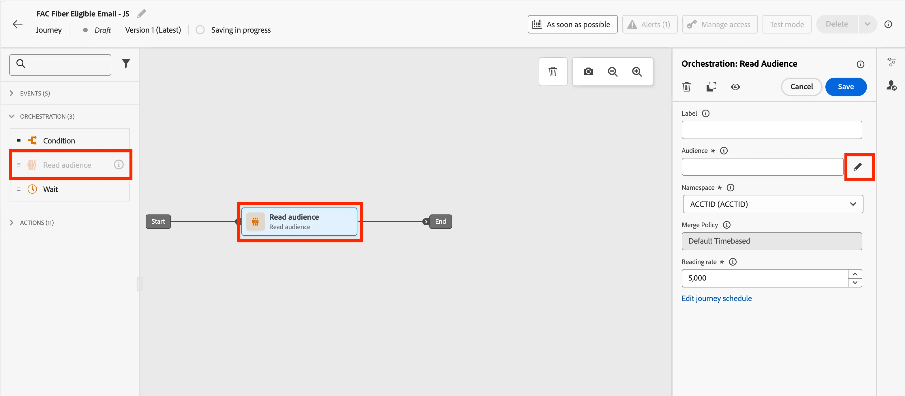Delete the Read Audience activity in panel

coord(686,87)
